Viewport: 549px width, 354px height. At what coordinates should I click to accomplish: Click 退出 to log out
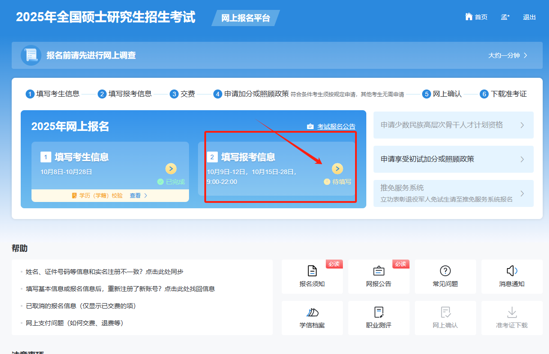pyautogui.click(x=529, y=17)
